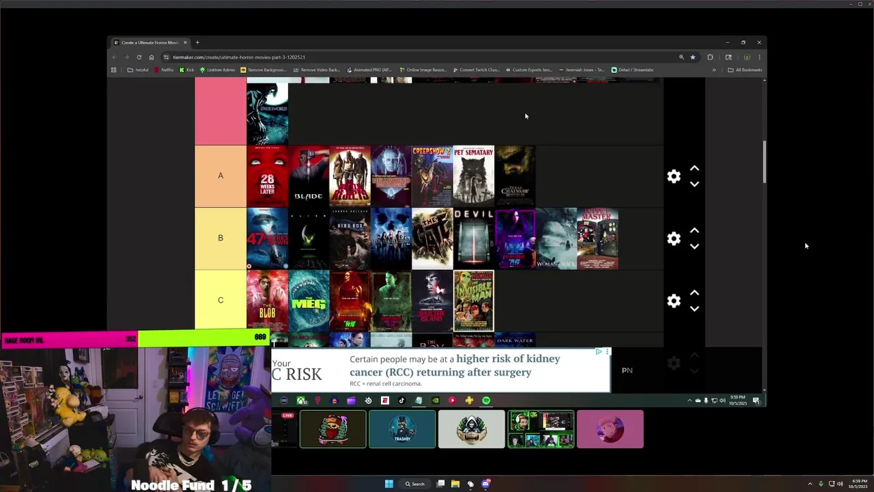Select the yellow B tier label
The height and width of the screenshot is (492, 874).
(221, 238)
